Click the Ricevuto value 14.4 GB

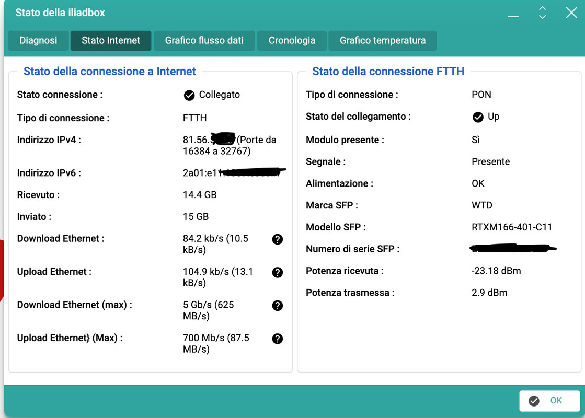pos(200,195)
